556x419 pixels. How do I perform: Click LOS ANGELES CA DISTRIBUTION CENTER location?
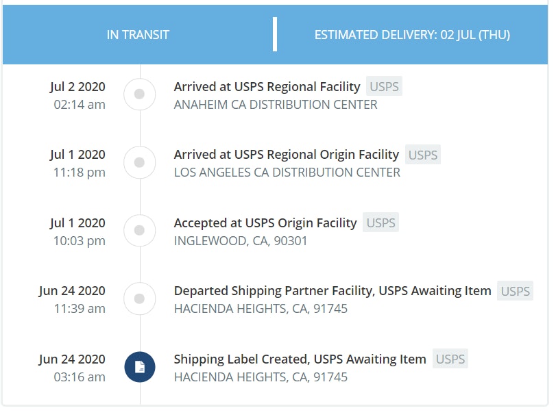[x=287, y=173]
